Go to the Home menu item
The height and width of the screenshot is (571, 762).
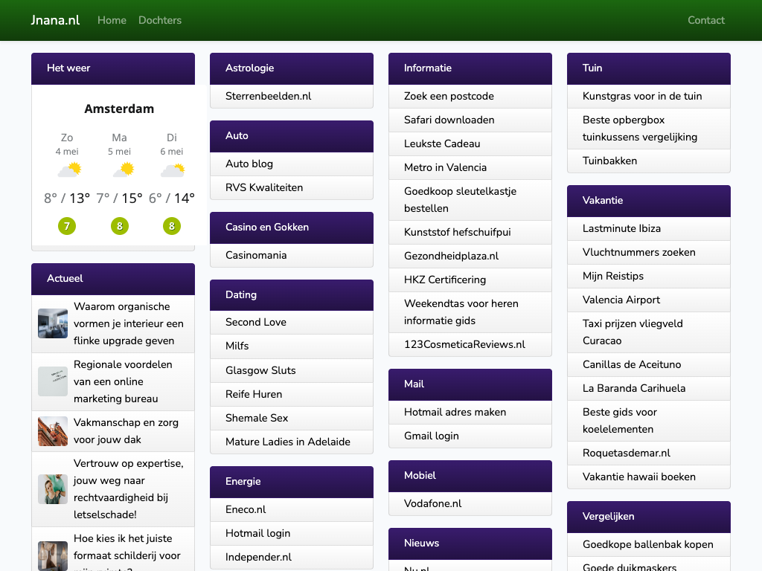(112, 20)
